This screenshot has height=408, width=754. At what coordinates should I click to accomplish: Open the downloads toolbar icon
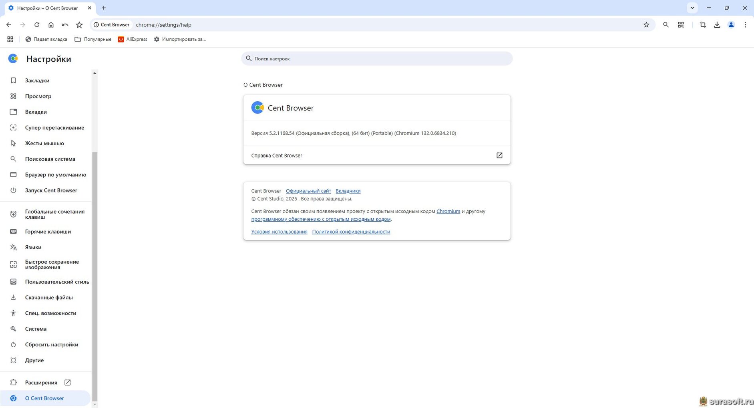click(x=717, y=25)
